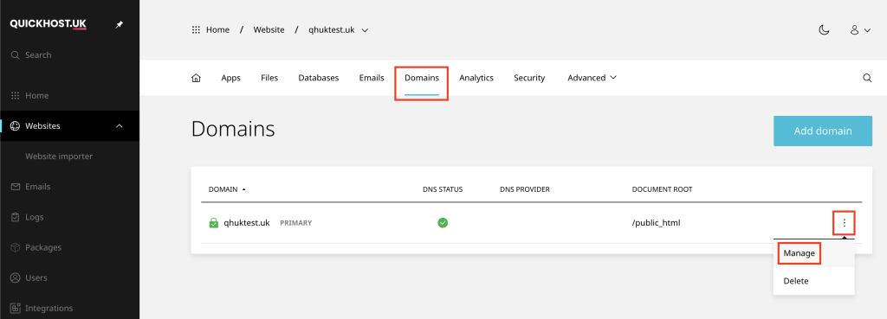The height and width of the screenshot is (319, 887).
Task: Click the Packages box icon
Action: point(16,247)
